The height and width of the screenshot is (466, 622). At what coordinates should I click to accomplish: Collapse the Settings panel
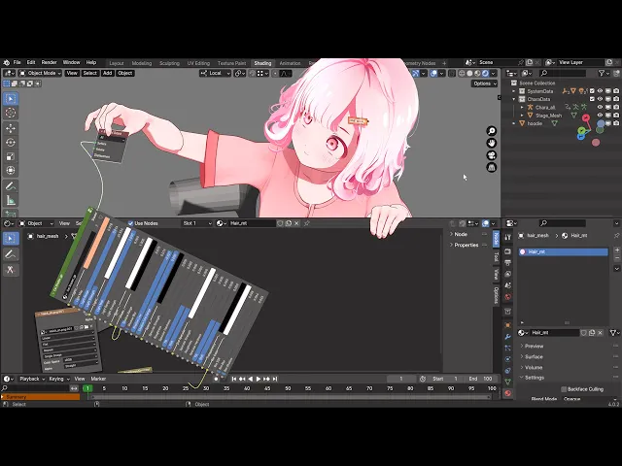coord(534,378)
